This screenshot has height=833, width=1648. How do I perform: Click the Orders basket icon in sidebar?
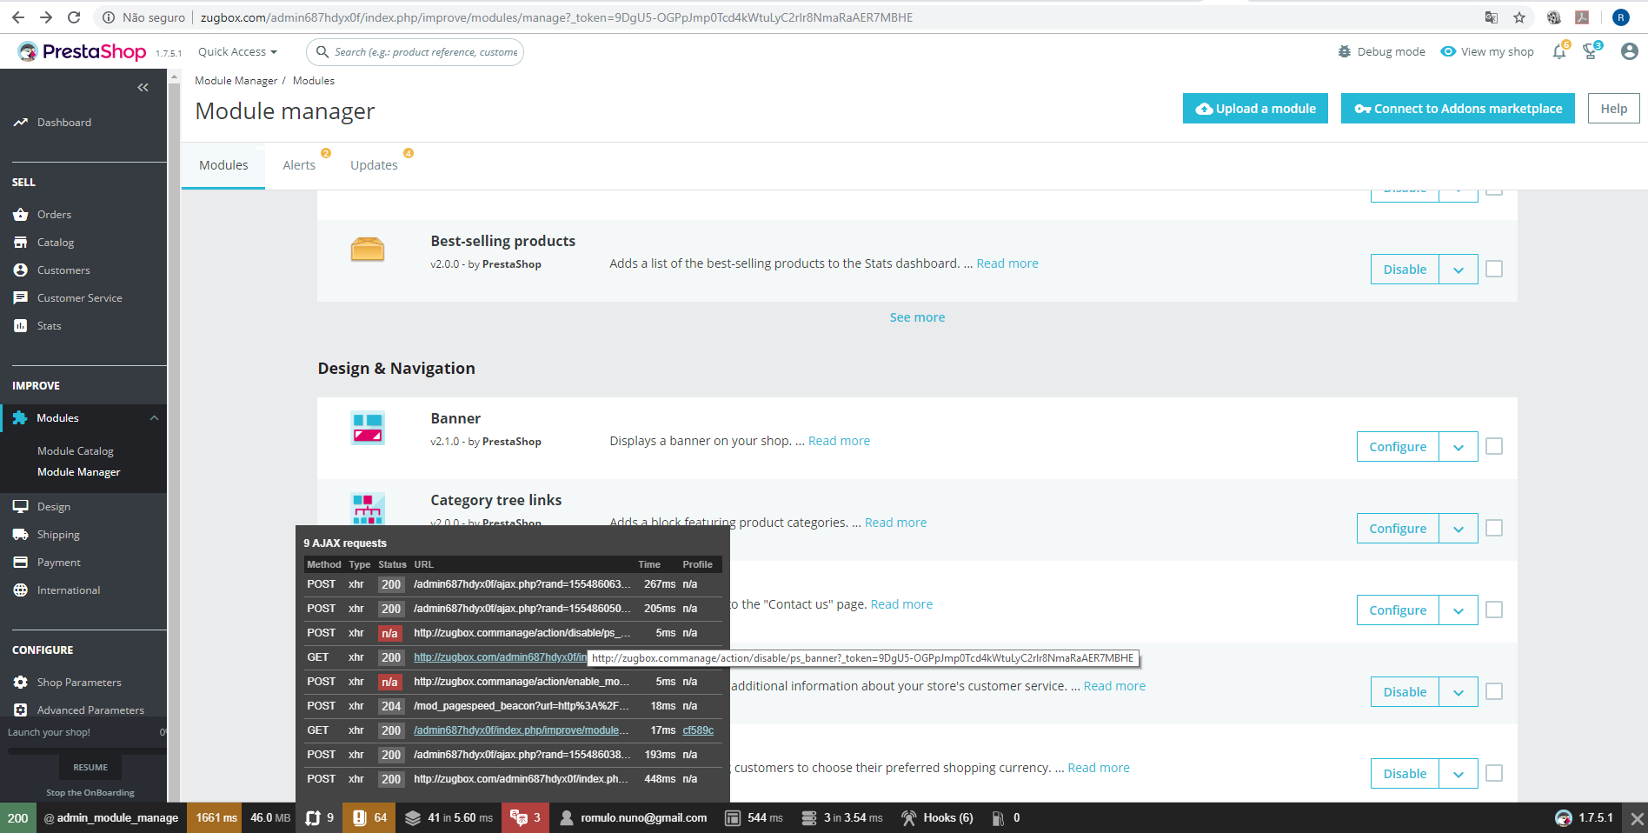[21, 215]
